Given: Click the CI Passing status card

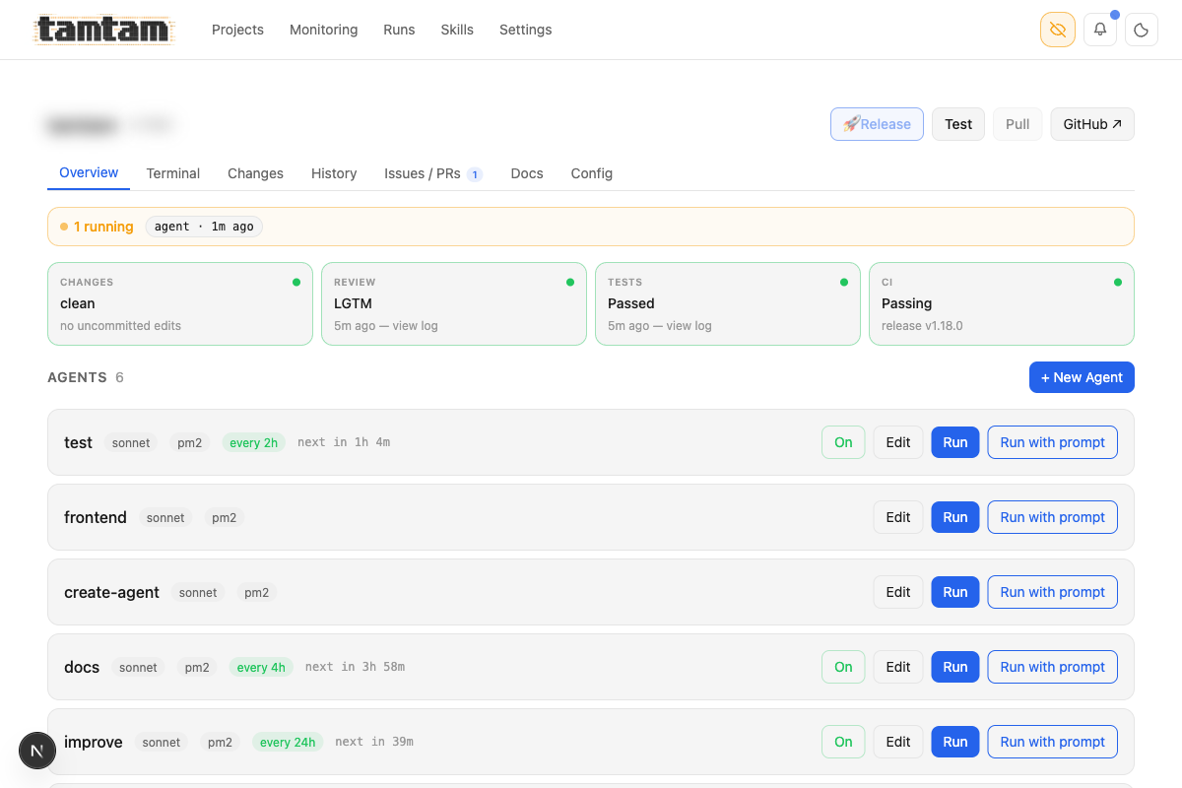Looking at the screenshot, I should pyautogui.click(x=1001, y=303).
